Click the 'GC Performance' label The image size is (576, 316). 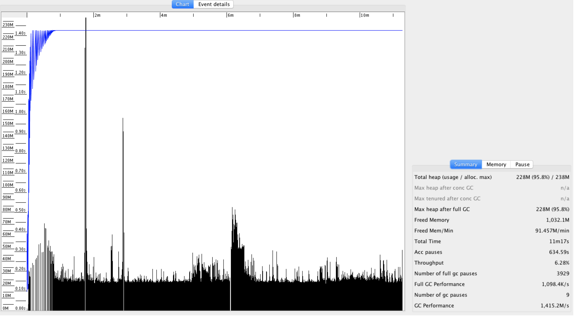[434, 306]
